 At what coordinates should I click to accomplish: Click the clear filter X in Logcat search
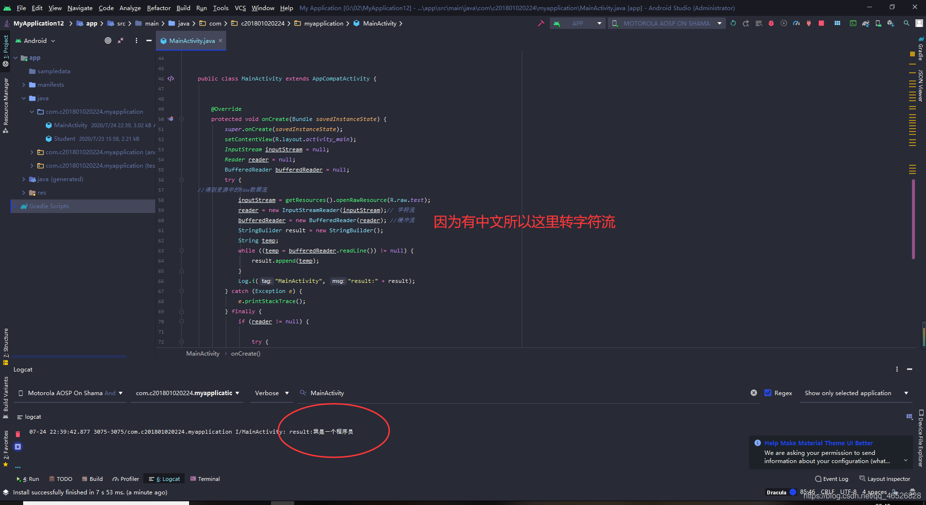(754, 393)
